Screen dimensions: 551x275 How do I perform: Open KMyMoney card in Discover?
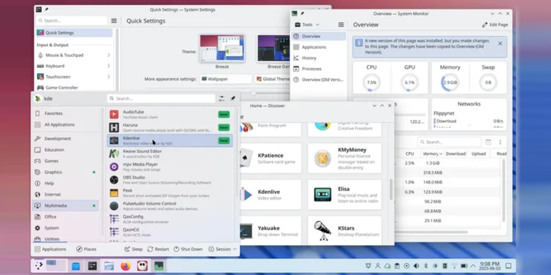click(x=344, y=158)
